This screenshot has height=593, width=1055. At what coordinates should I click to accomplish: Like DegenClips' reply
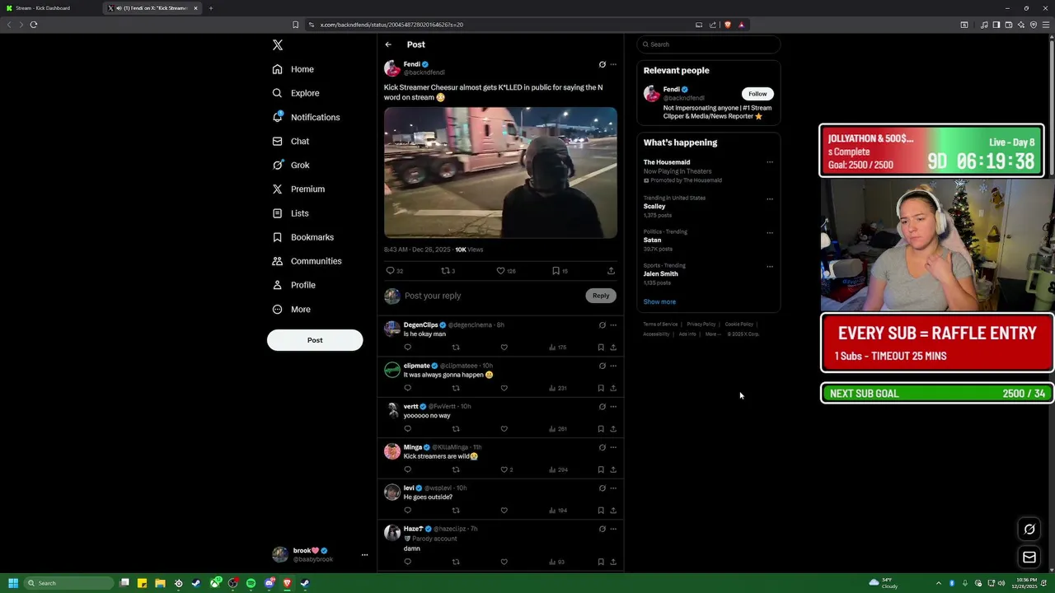point(504,348)
